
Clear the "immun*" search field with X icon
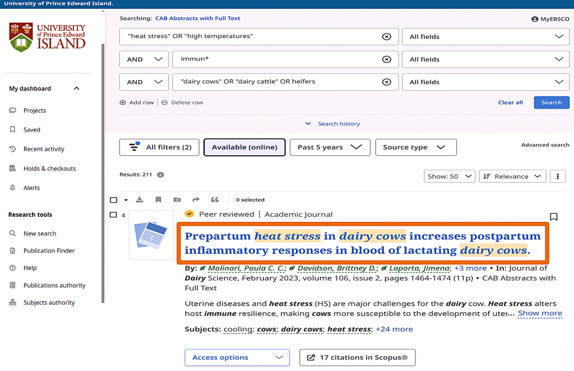click(x=386, y=59)
